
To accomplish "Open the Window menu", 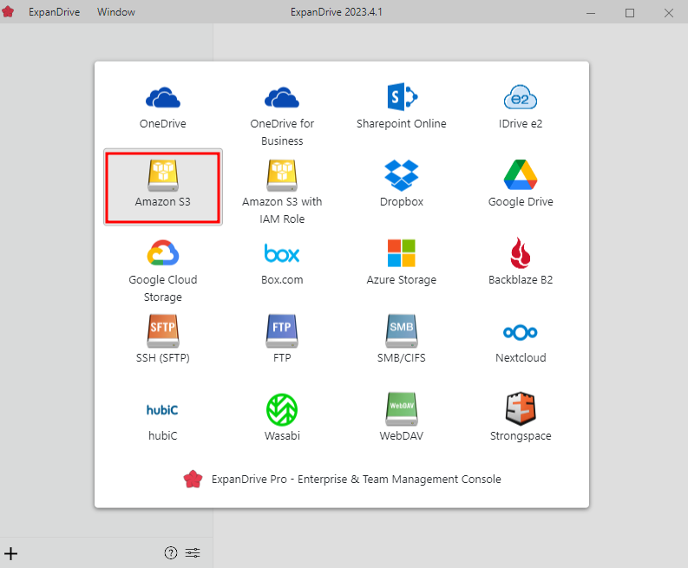I will [116, 12].
